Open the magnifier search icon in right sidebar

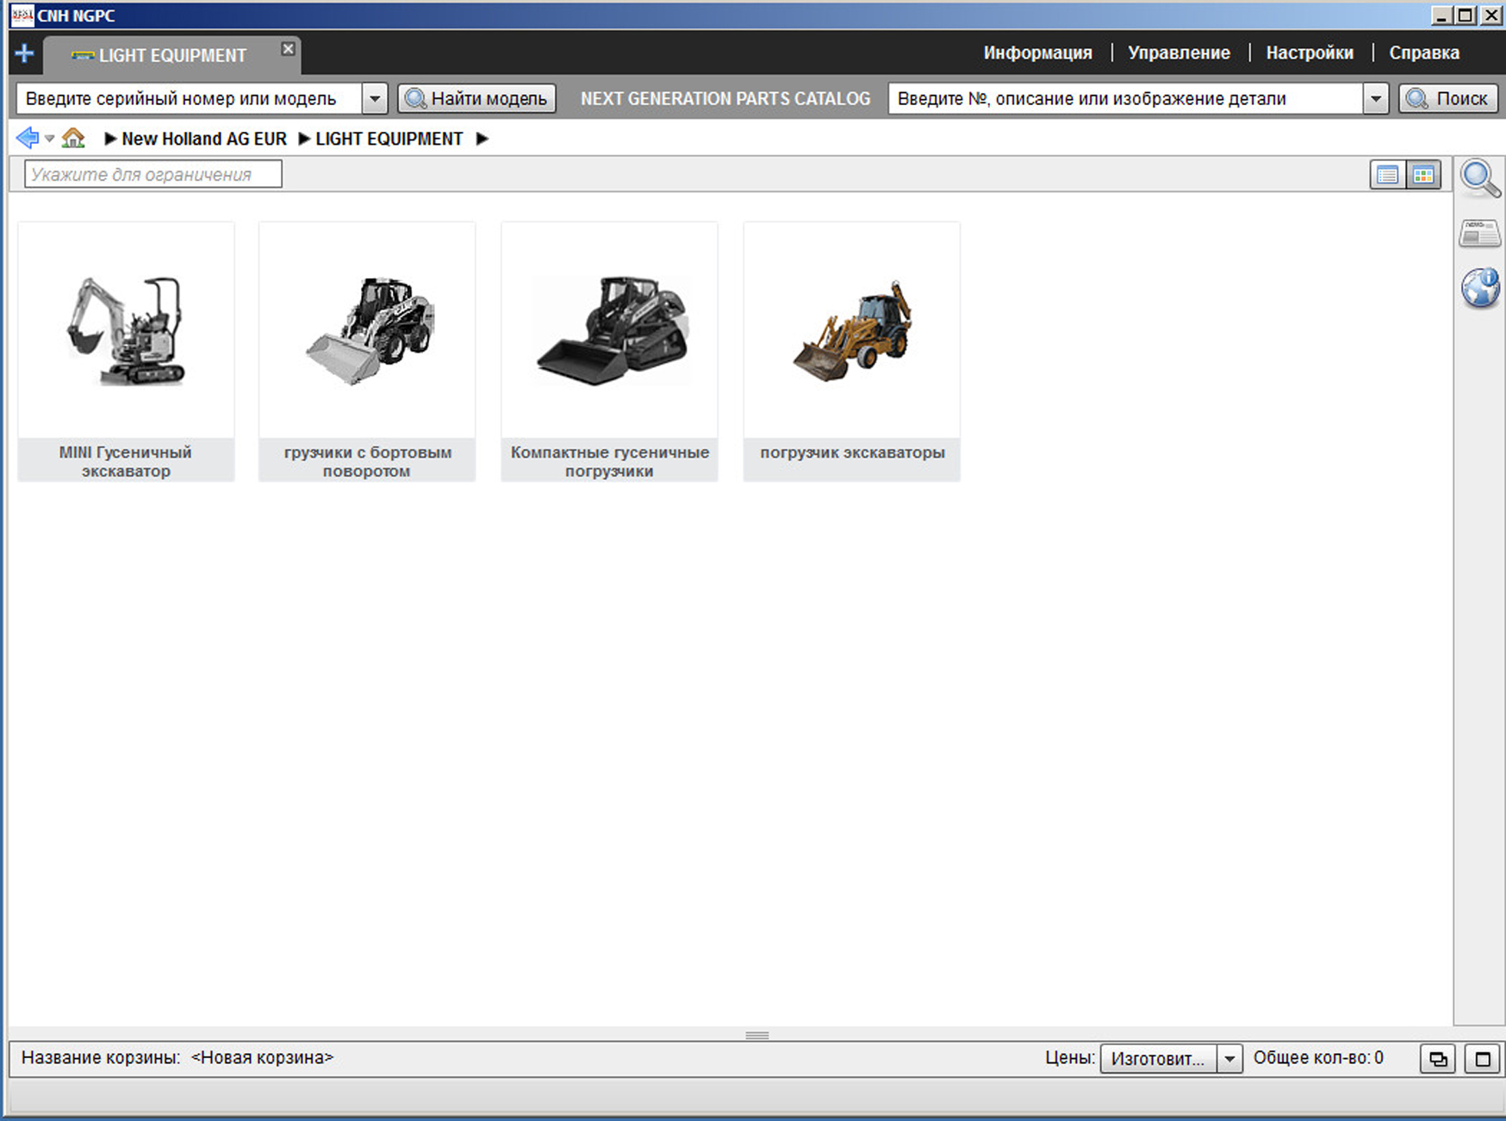tap(1479, 178)
